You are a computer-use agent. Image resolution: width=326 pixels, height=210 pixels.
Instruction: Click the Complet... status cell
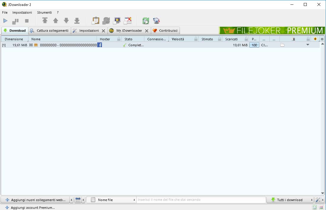[133, 45]
